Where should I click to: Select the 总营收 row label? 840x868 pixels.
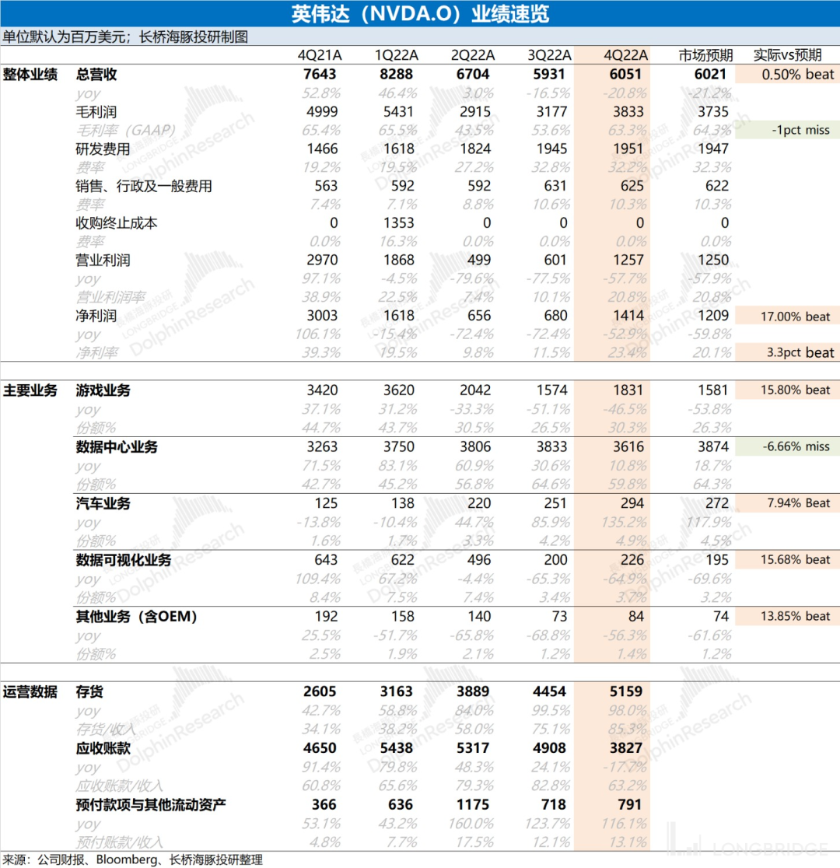coord(101,75)
